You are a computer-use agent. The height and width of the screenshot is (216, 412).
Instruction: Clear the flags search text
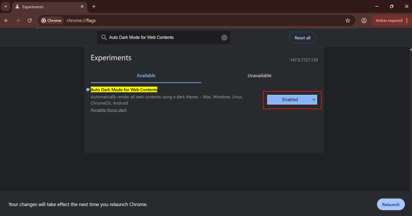point(224,37)
